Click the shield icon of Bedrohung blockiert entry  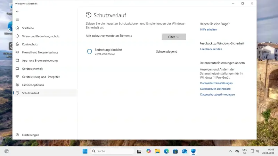tap(90, 51)
